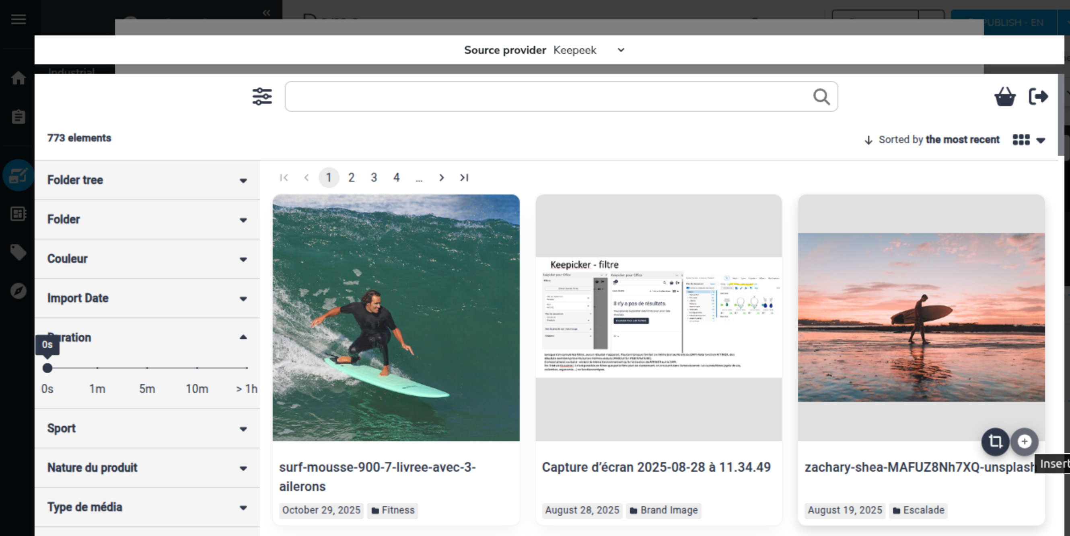The width and height of the screenshot is (1070, 536).
Task: Click the crop icon on sunset surfer image
Action: point(995,442)
